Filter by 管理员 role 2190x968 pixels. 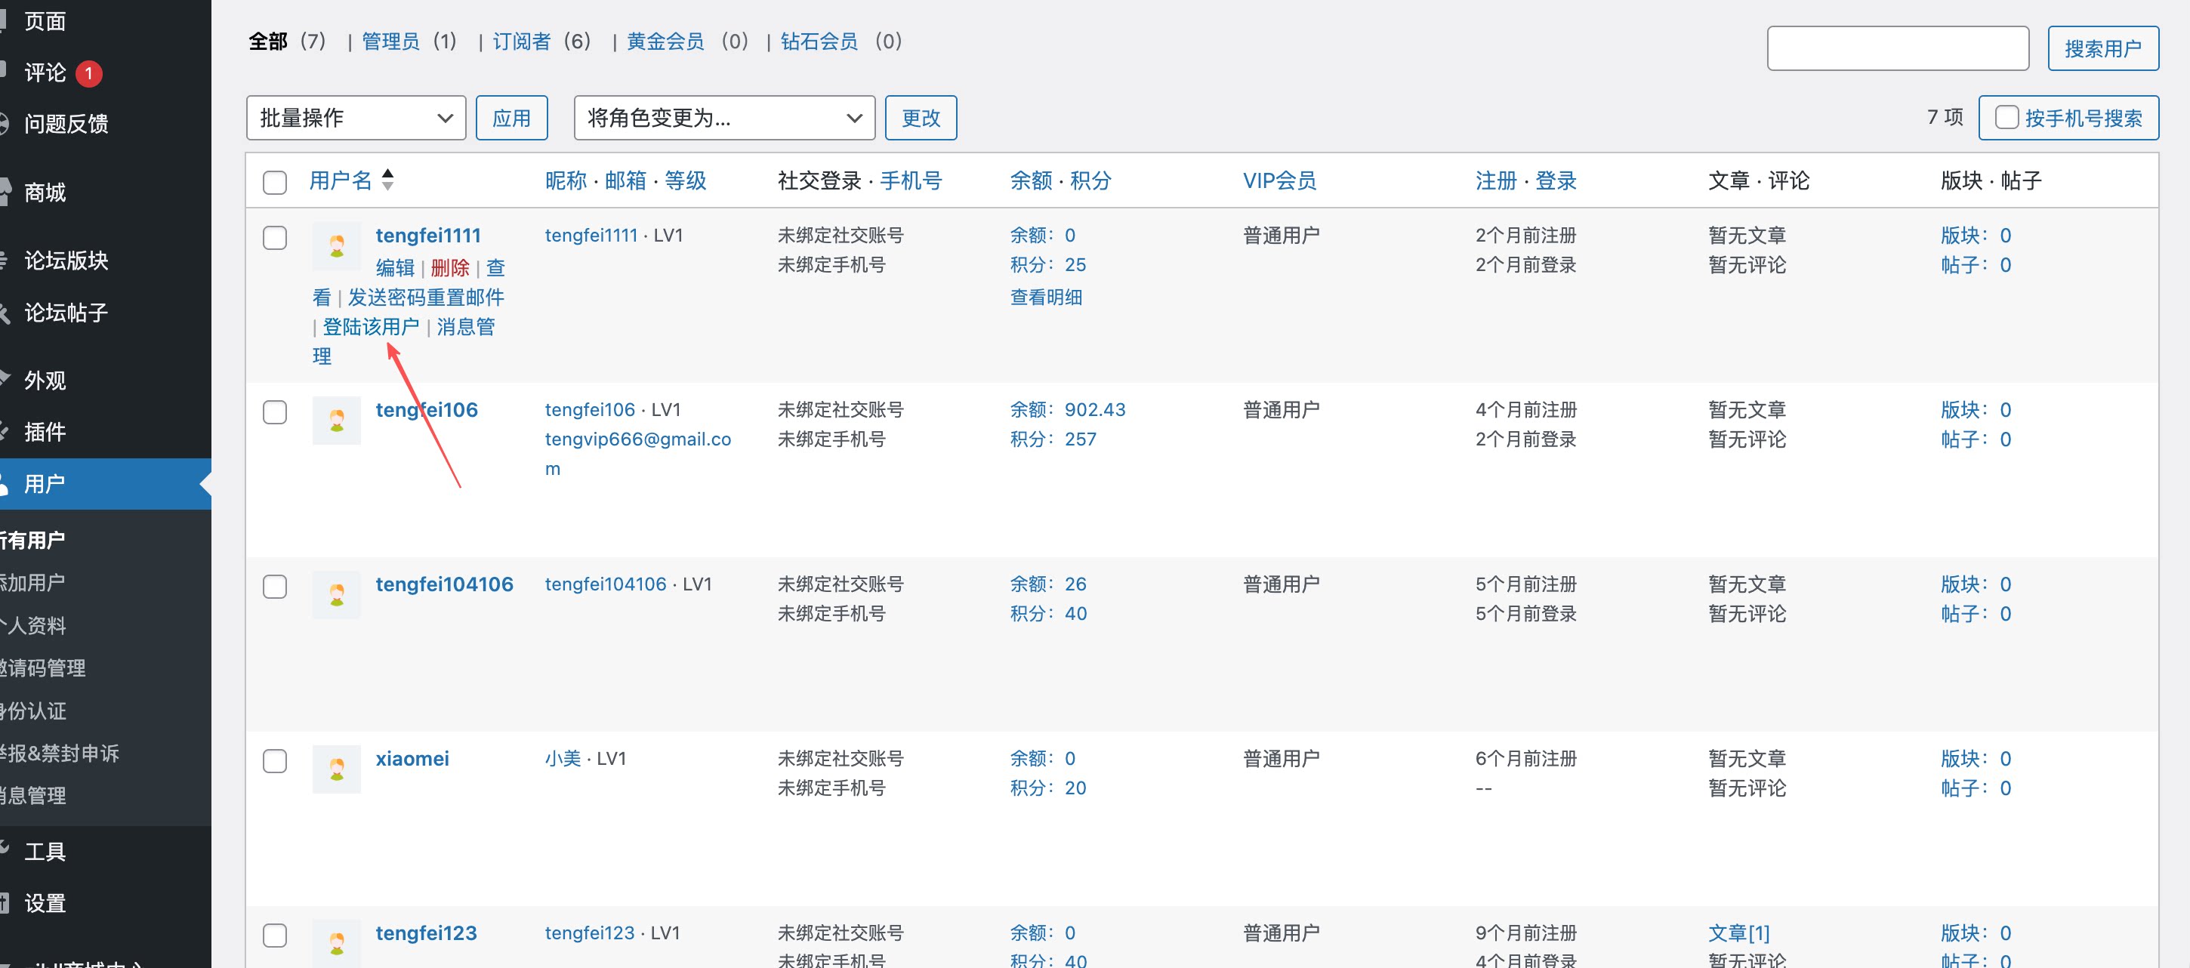[x=390, y=42]
